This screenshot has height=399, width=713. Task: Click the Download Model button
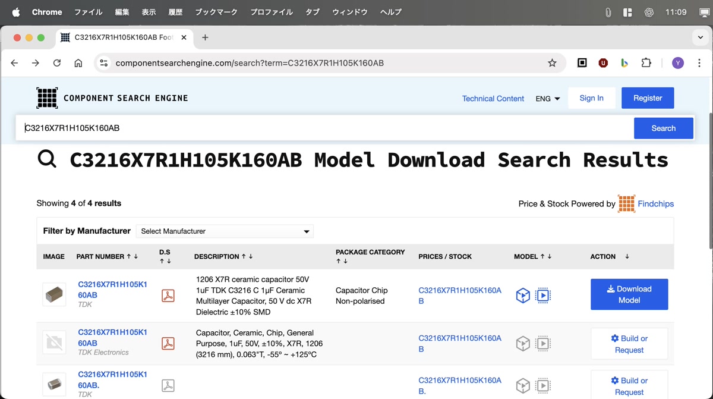[x=629, y=294]
